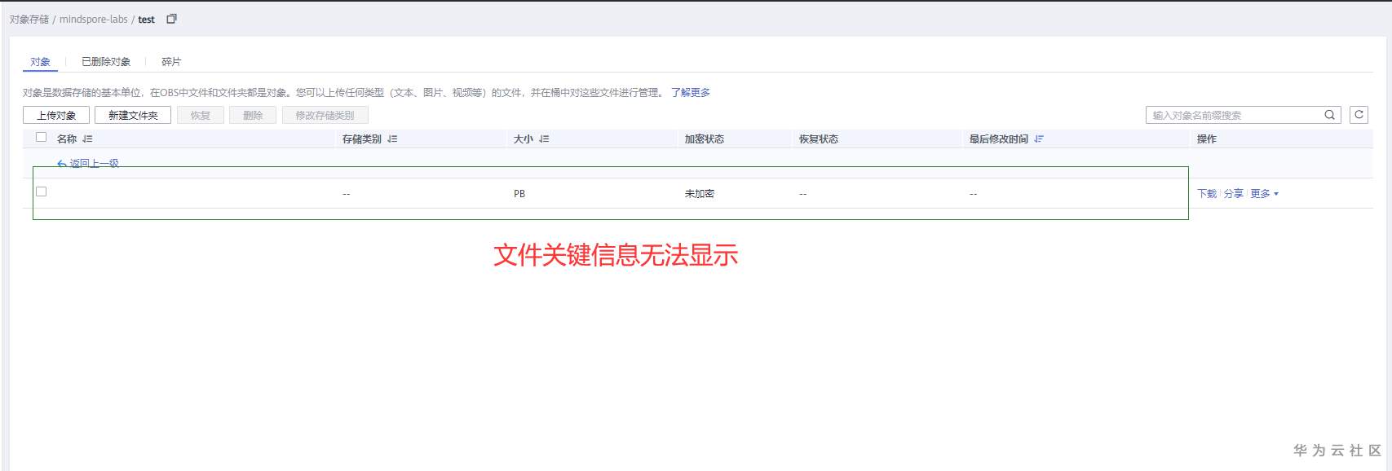Open the mindspore-labs breadcrumb
The image size is (1392, 471).
(x=94, y=20)
